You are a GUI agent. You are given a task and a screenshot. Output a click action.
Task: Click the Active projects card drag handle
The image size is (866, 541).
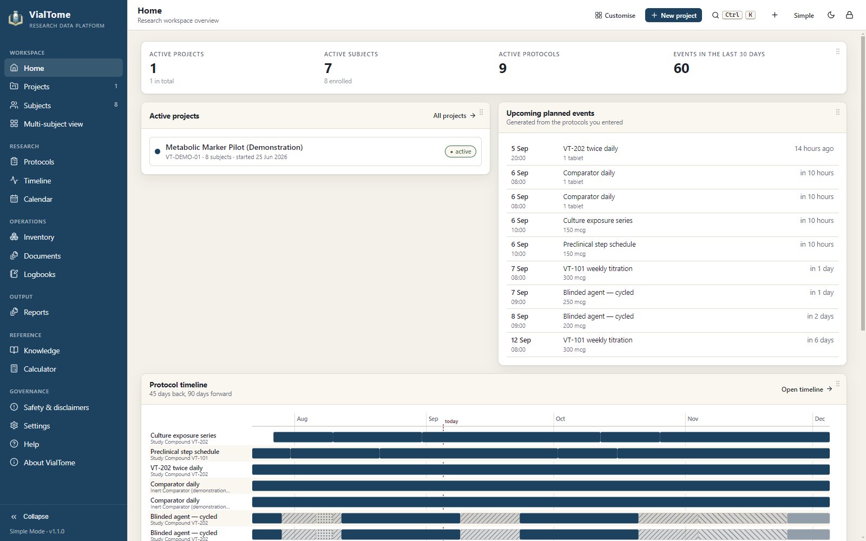(x=481, y=112)
